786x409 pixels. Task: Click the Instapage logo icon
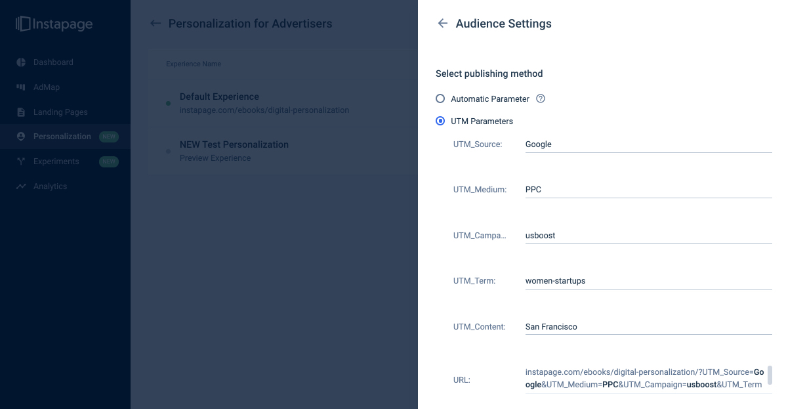coord(24,24)
